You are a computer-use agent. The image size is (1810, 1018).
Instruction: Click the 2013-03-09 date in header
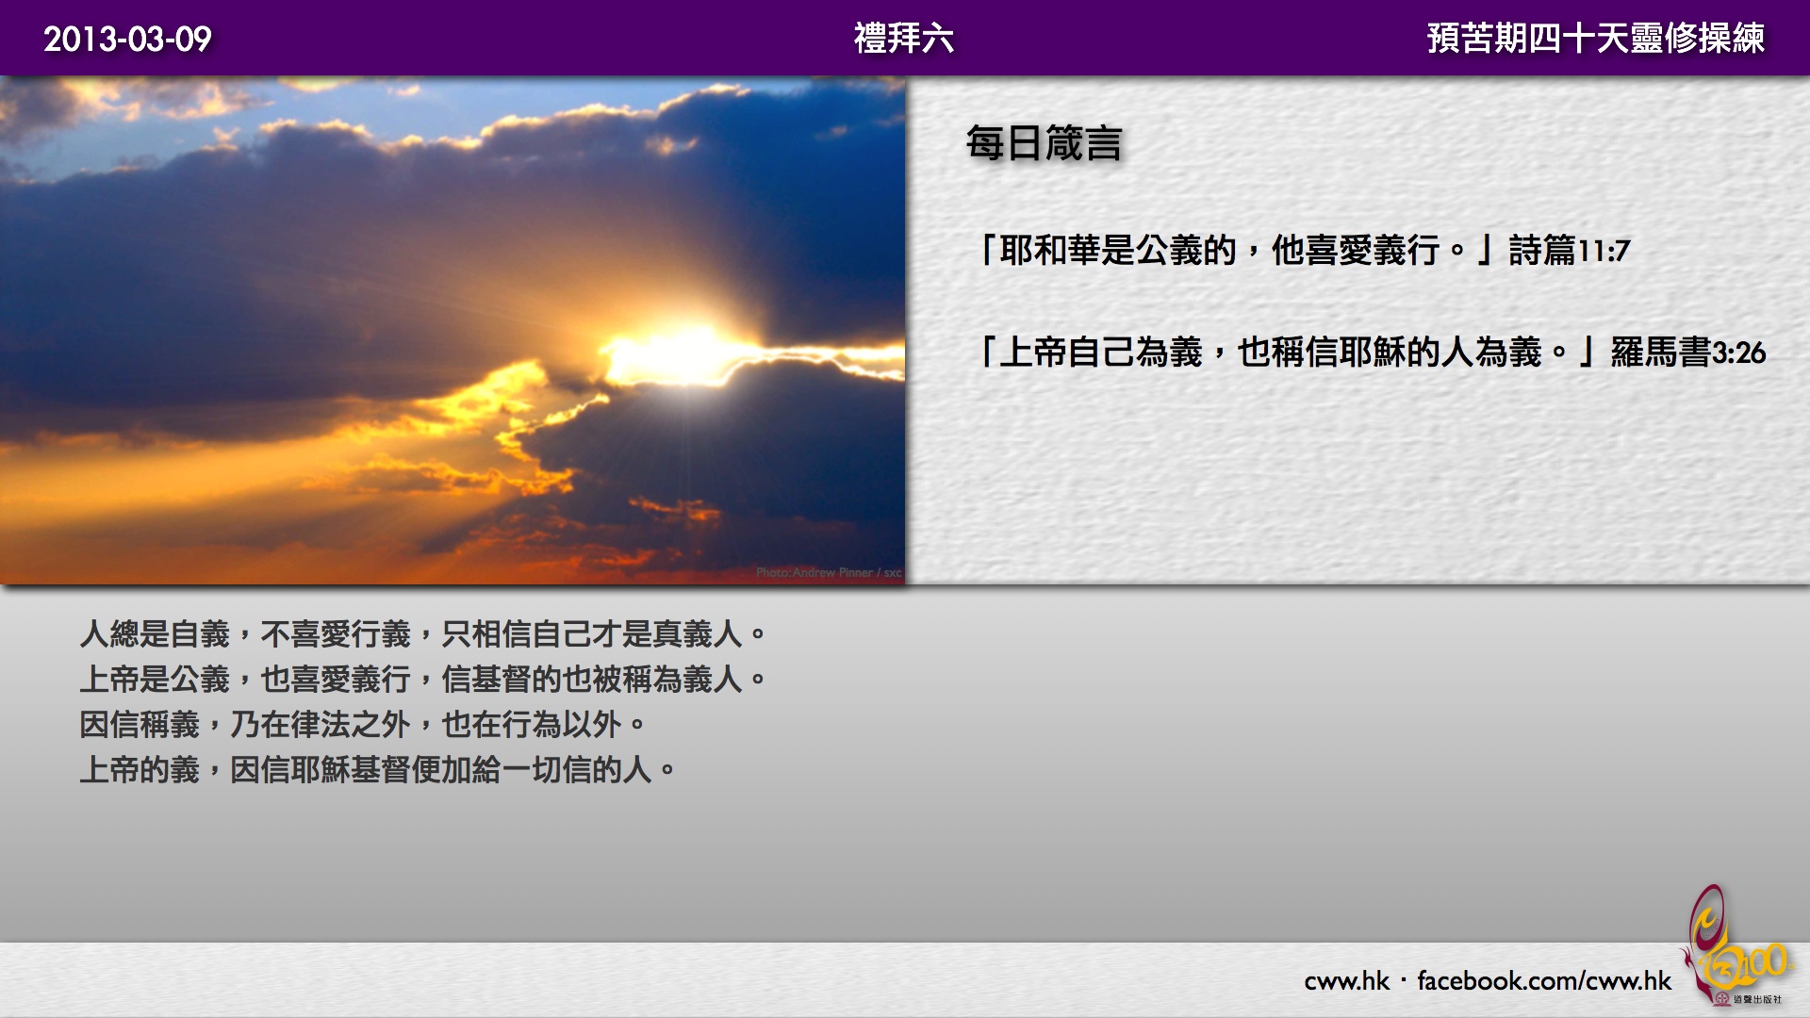[127, 39]
